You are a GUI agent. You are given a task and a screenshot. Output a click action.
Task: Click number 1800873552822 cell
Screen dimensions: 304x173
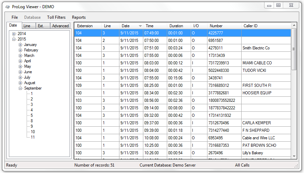224,100
